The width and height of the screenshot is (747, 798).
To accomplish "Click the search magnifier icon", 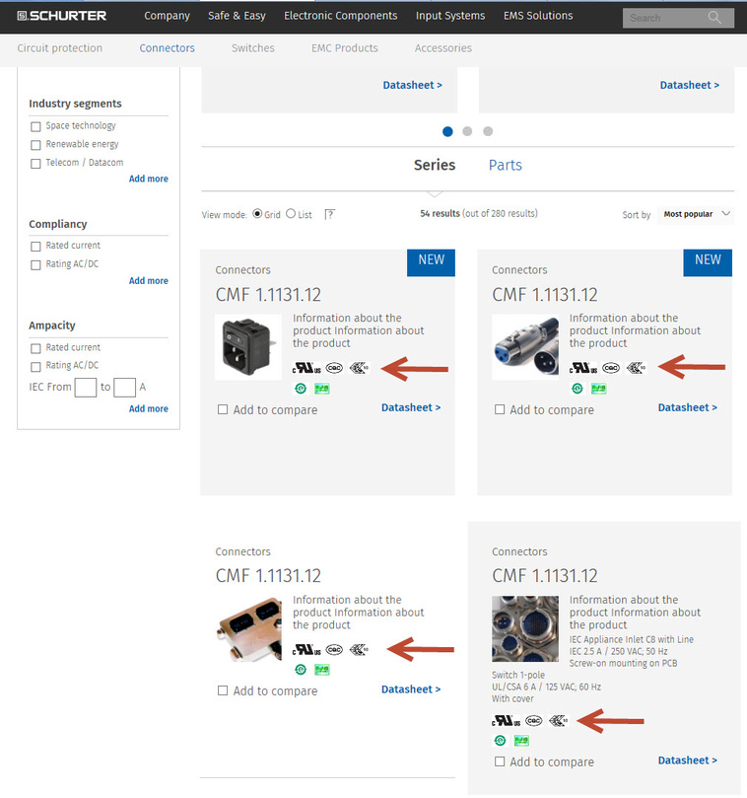I will click(713, 18).
